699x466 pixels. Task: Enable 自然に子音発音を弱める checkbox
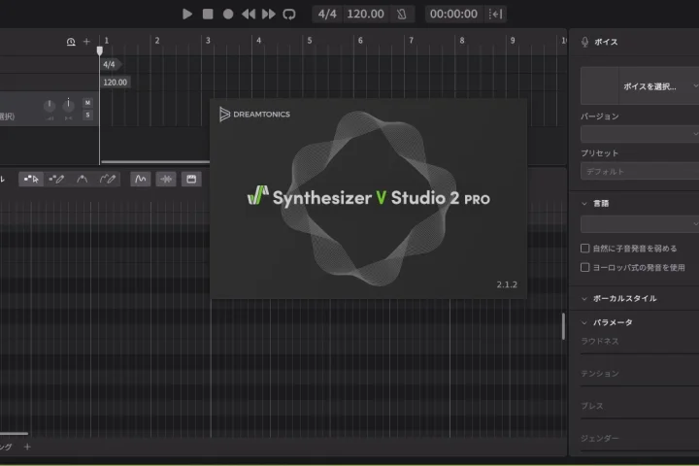(584, 249)
